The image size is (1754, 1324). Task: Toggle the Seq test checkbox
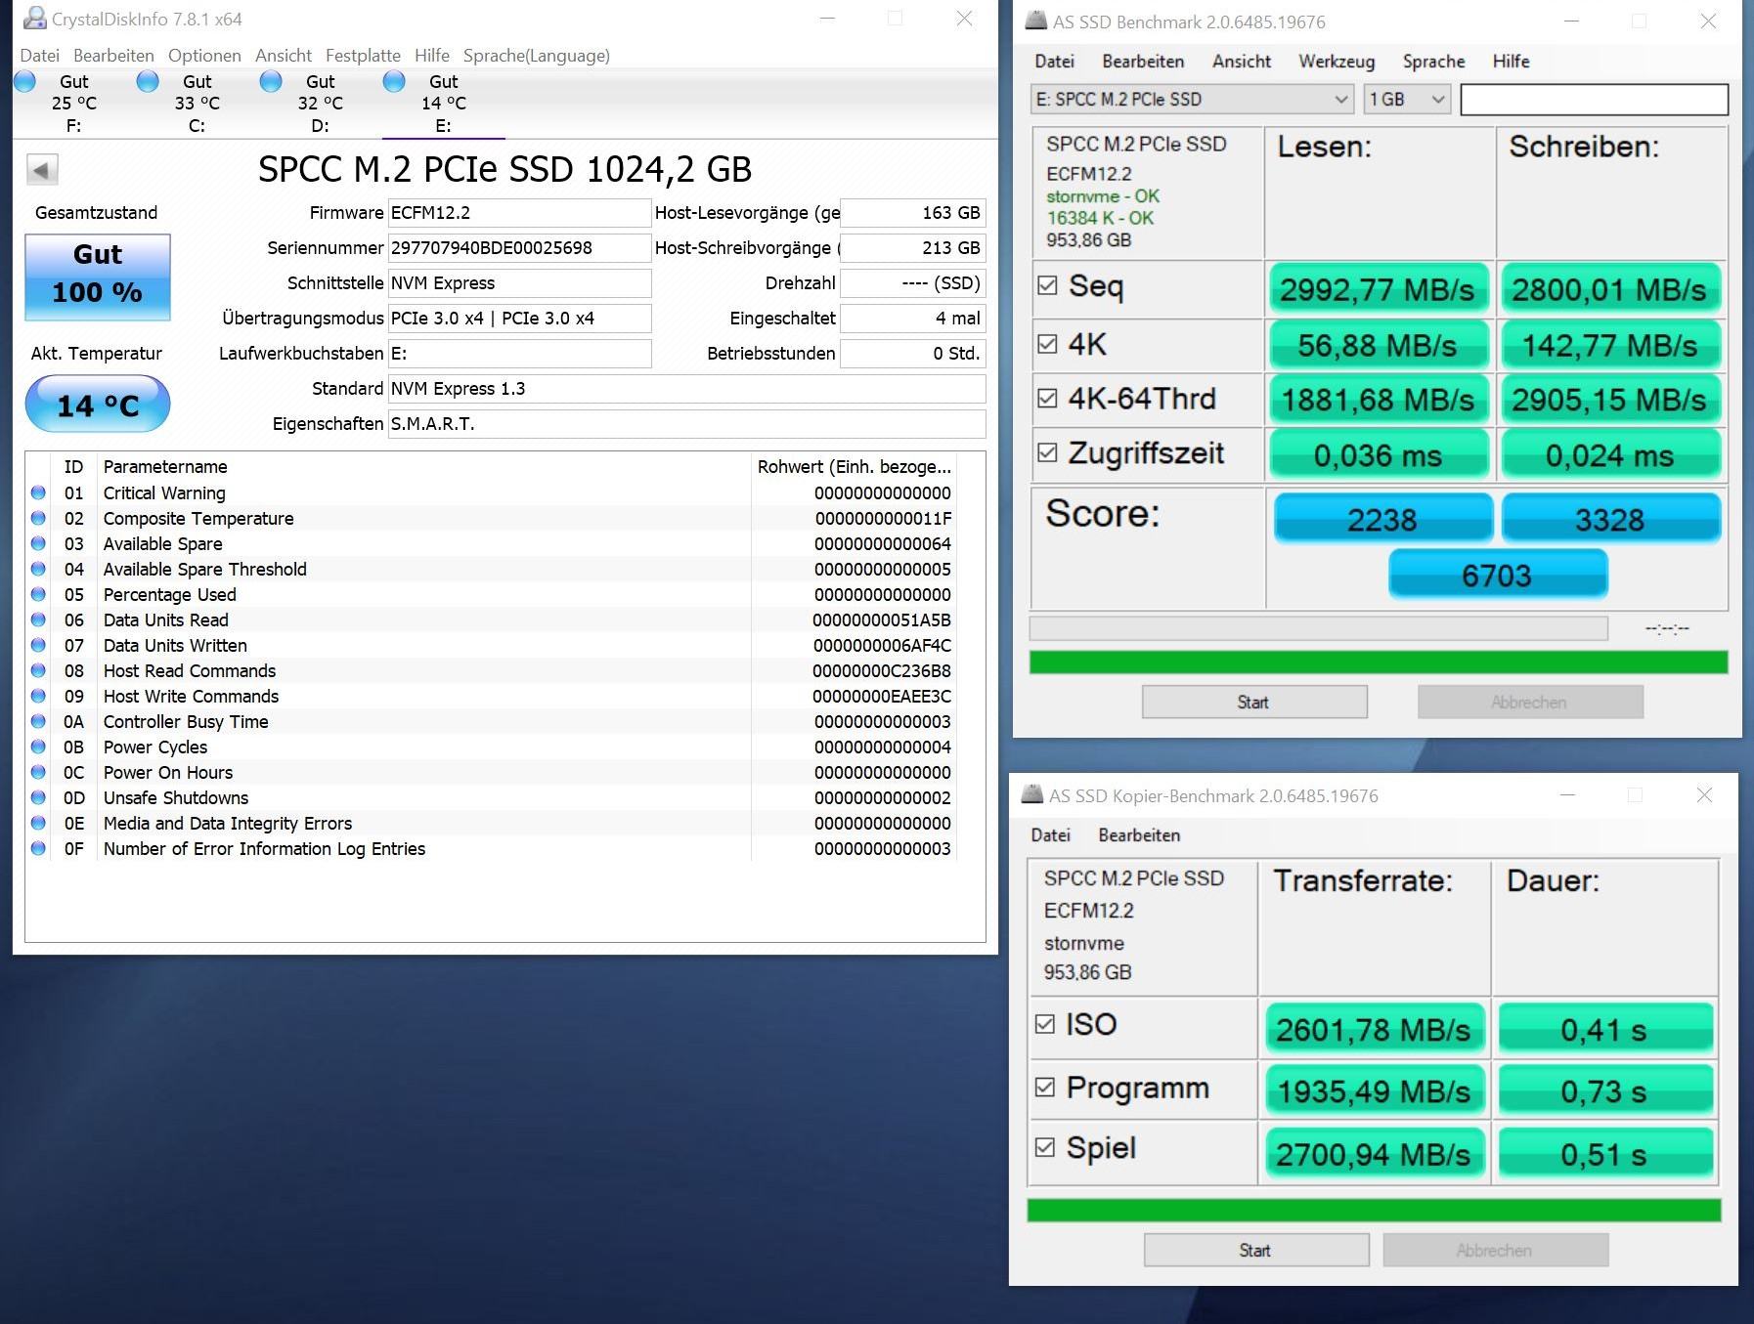pos(1047,285)
